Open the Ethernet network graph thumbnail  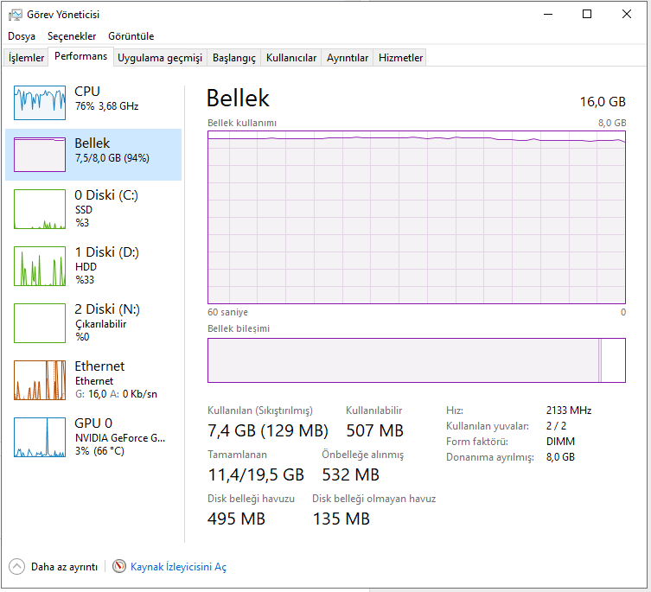point(40,380)
